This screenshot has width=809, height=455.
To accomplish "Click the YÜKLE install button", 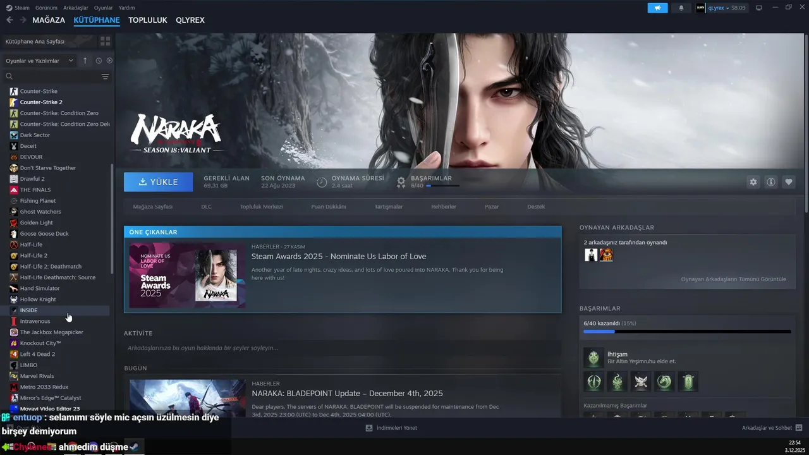I will click(159, 182).
